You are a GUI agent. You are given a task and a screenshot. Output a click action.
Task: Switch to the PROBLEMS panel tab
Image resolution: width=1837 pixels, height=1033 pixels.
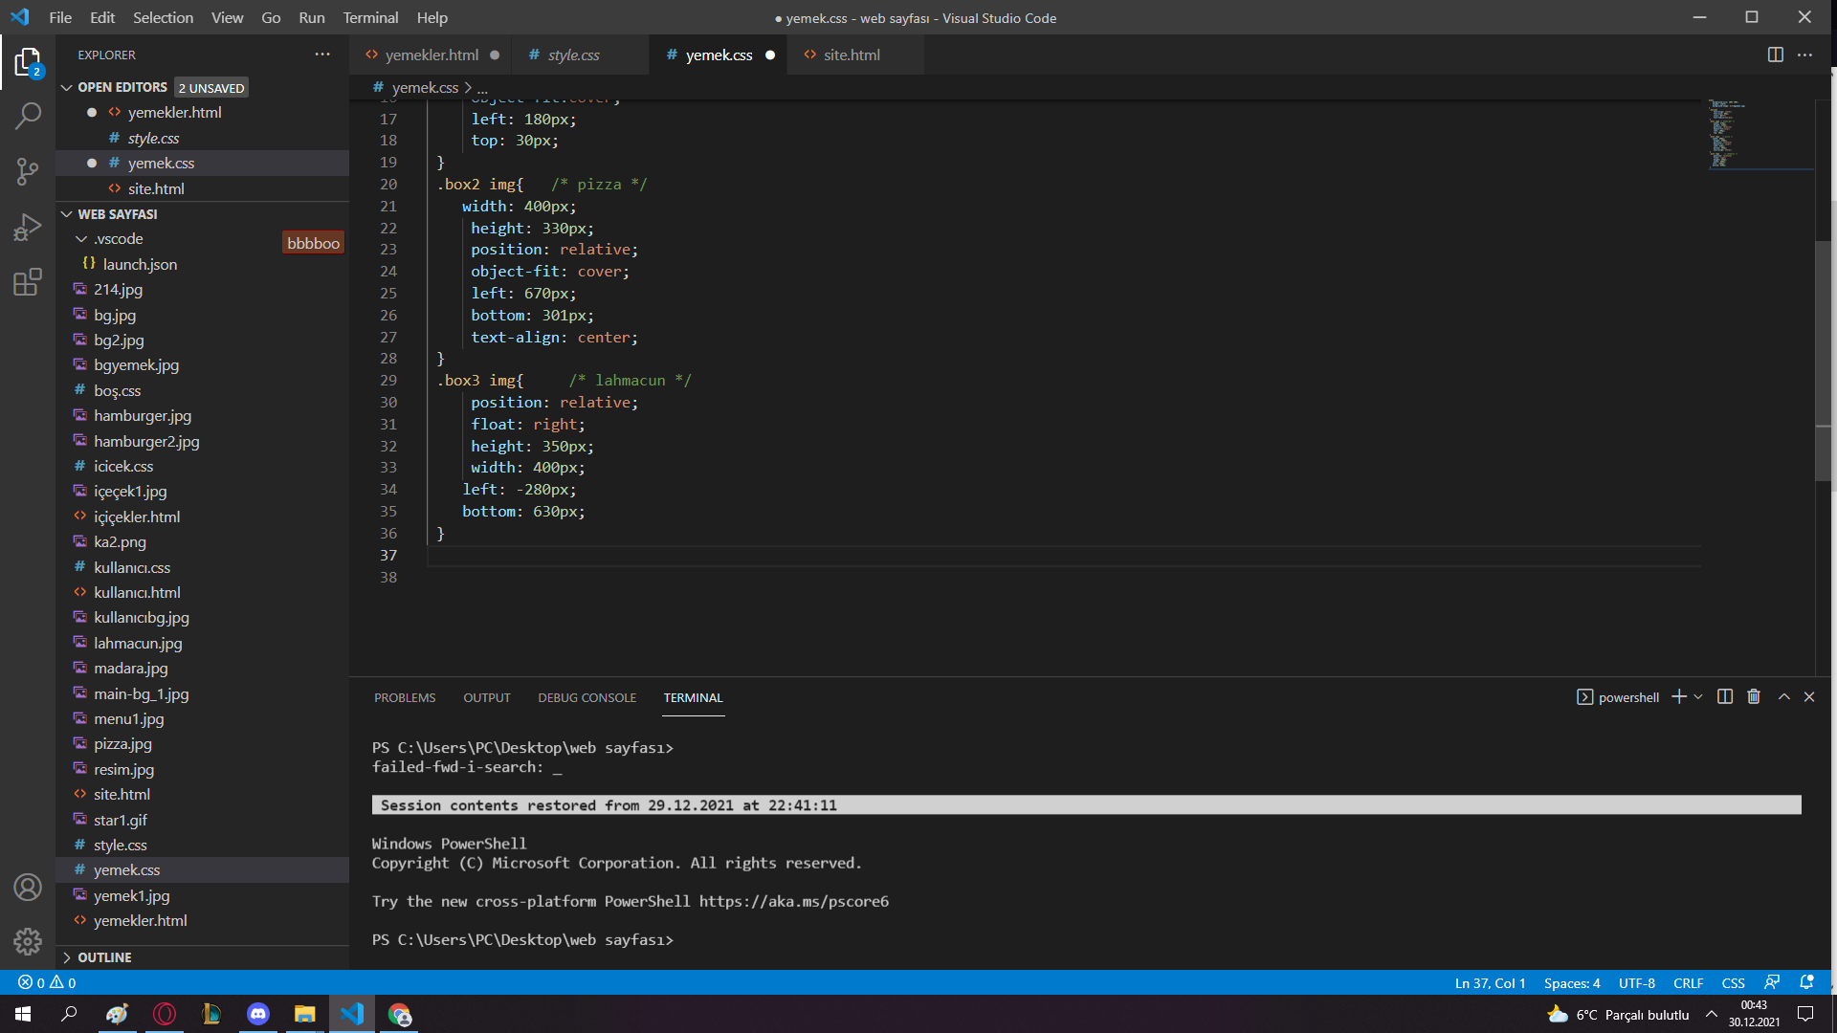pos(405,698)
